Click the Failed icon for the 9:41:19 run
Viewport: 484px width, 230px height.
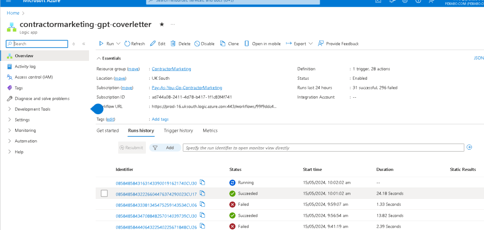pyautogui.click(x=233, y=226)
